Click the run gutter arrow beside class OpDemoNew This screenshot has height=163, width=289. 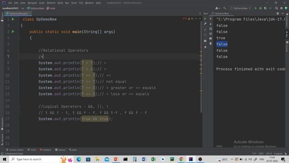pyautogui.click(x=13, y=19)
